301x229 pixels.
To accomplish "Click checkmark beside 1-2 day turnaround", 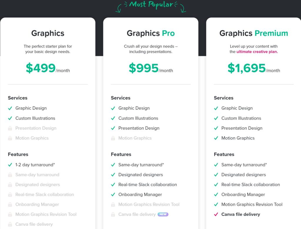I will tap(10, 165).
